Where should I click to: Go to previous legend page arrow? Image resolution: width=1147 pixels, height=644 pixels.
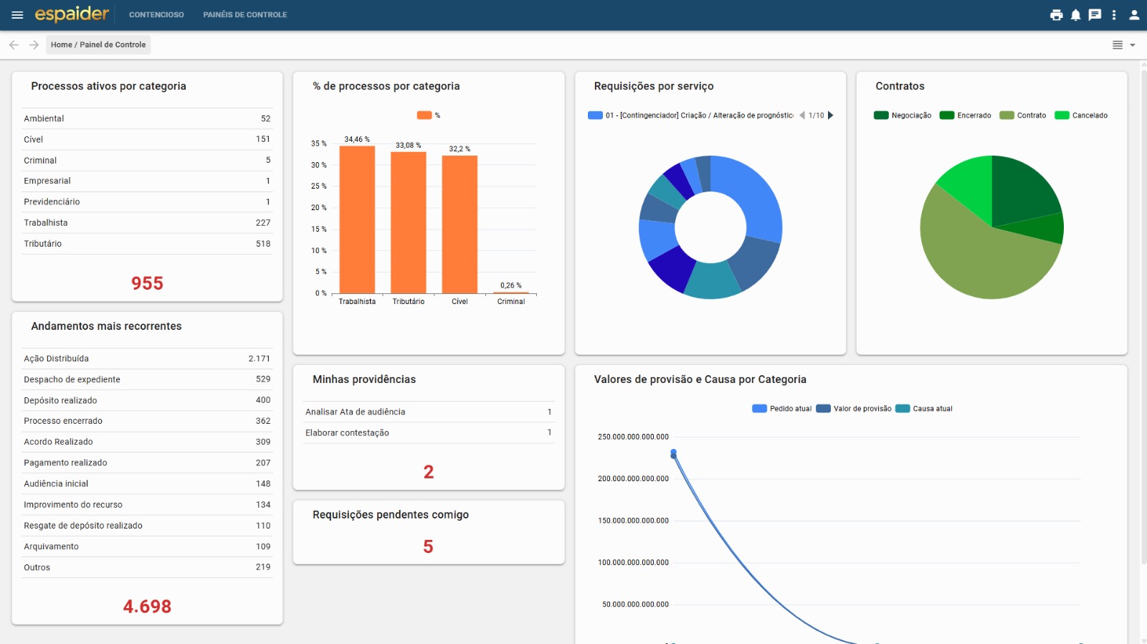(x=802, y=115)
